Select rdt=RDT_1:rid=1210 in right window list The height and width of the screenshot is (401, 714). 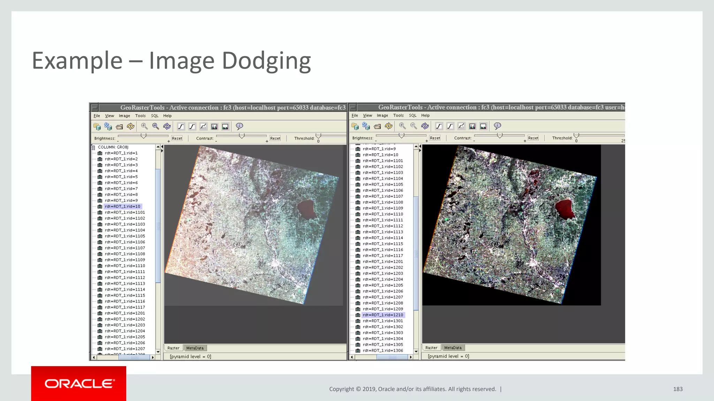click(x=383, y=315)
